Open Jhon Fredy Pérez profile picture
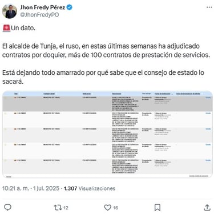The width and height of the screenshot is (214, 214). click(x=10, y=11)
